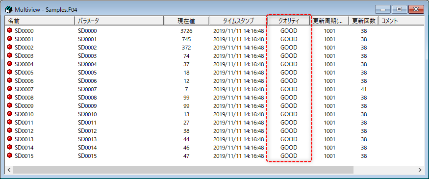
Task: Click the SD0012 parameter cell
Action: (x=87, y=131)
